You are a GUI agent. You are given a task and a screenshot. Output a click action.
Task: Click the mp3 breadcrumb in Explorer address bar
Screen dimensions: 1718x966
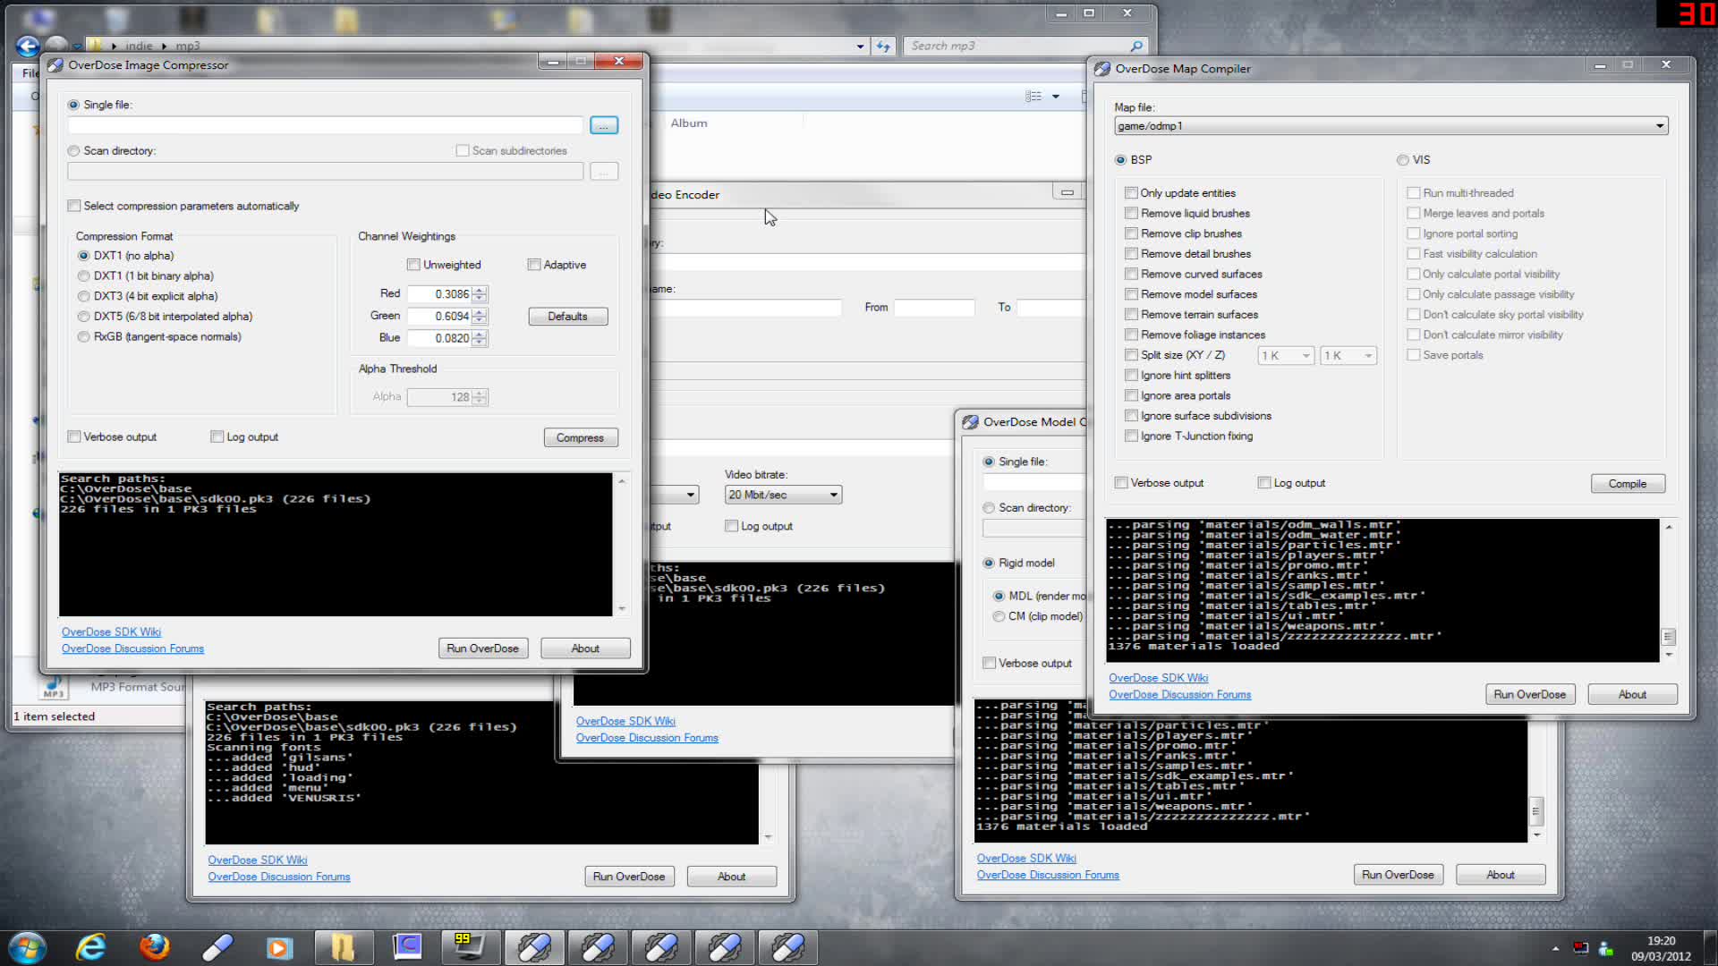[x=188, y=46]
